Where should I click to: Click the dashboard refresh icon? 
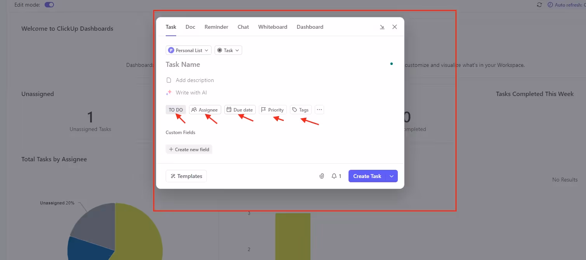click(539, 5)
